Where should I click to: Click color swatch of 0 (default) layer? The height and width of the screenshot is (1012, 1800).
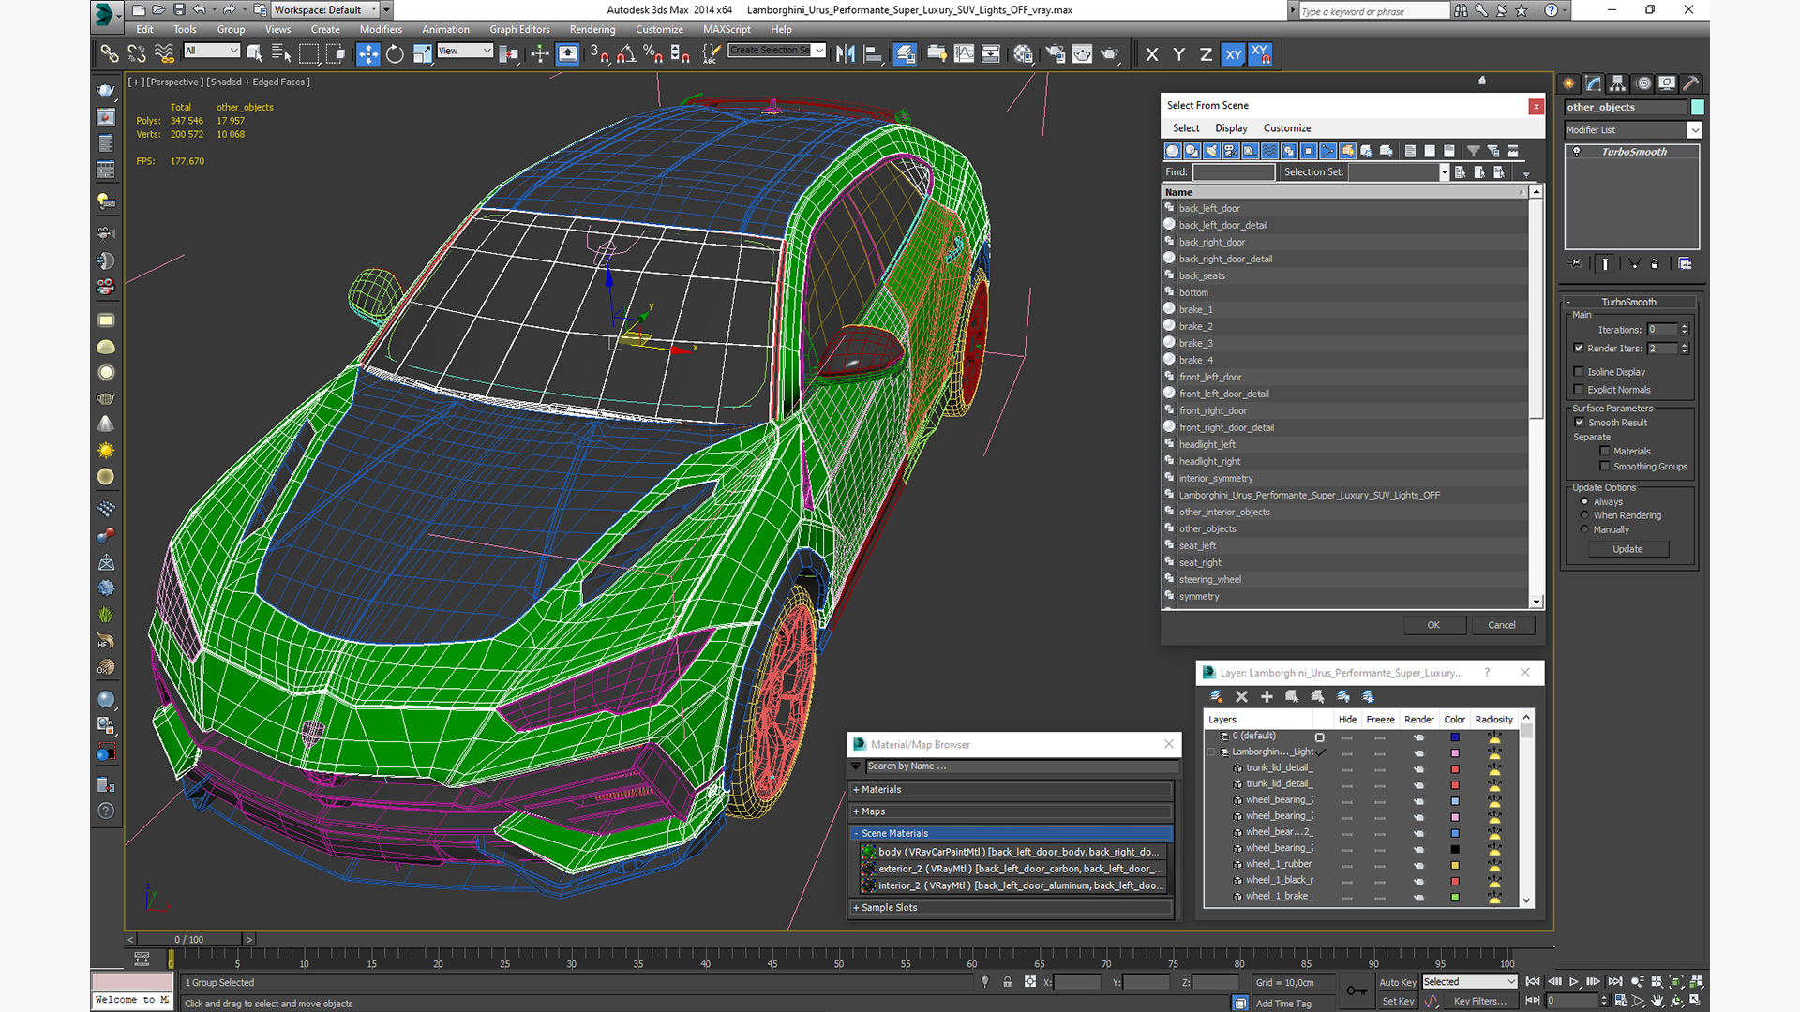pyautogui.click(x=1455, y=737)
